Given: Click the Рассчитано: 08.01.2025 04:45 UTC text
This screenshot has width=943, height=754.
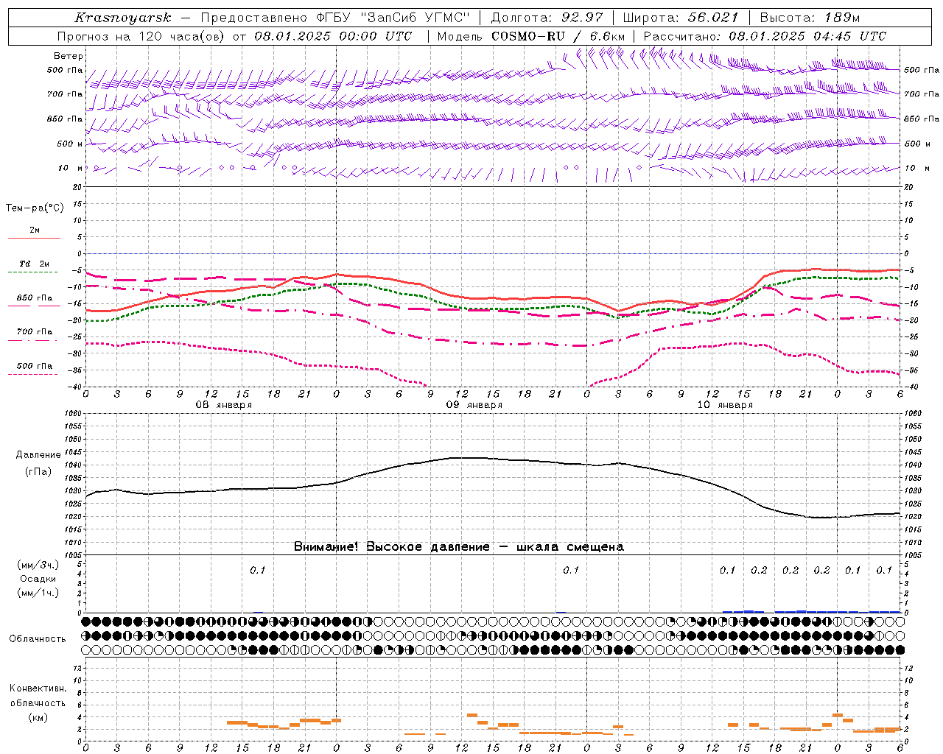Looking at the screenshot, I should [765, 36].
